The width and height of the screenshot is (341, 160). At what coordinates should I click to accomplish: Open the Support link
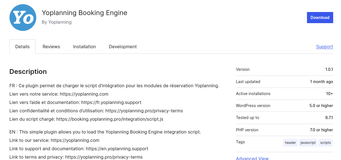click(324, 47)
